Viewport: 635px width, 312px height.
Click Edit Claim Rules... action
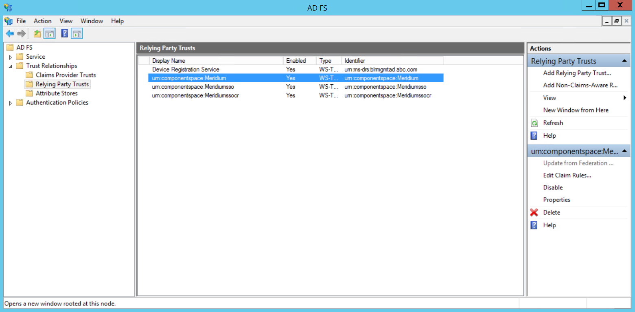tap(567, 175)
